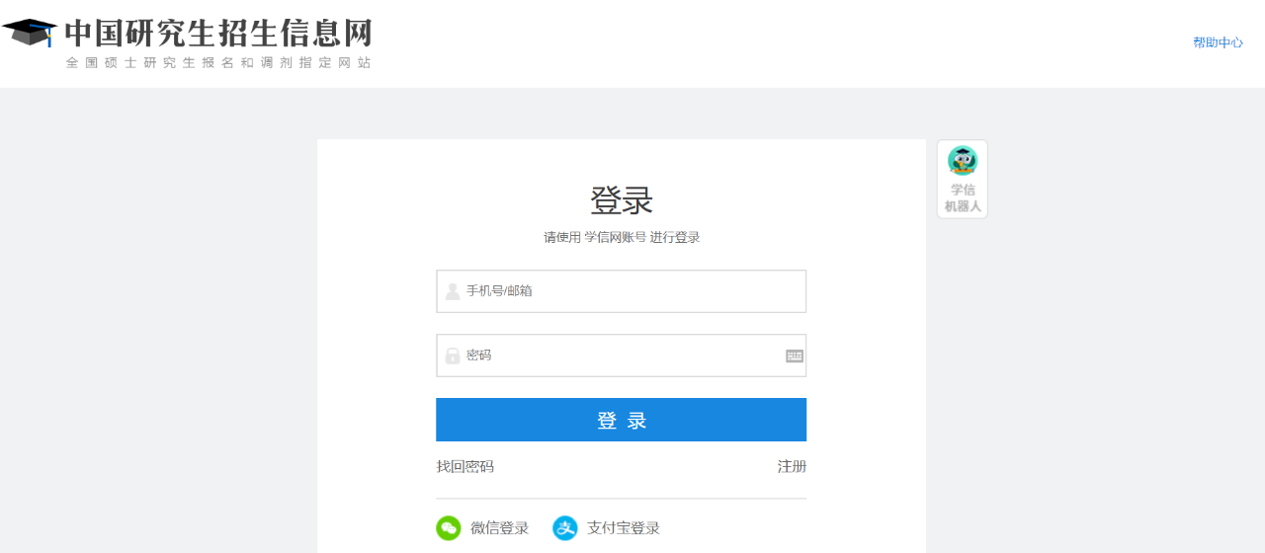
Task: Choose 微信登录 text link
Action: click(x=499, y=528)
